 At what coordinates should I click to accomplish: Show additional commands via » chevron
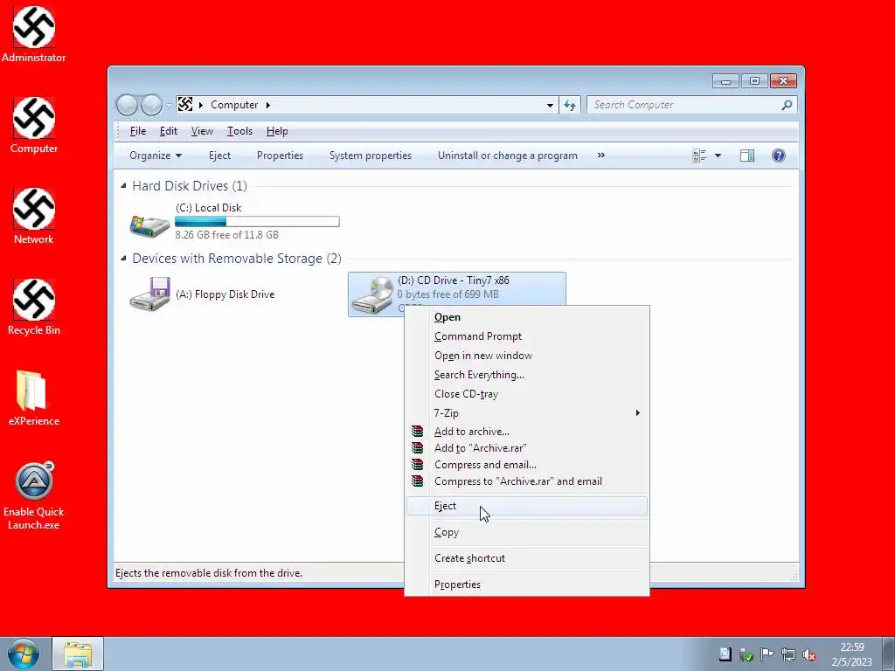(x=601, y=156)
